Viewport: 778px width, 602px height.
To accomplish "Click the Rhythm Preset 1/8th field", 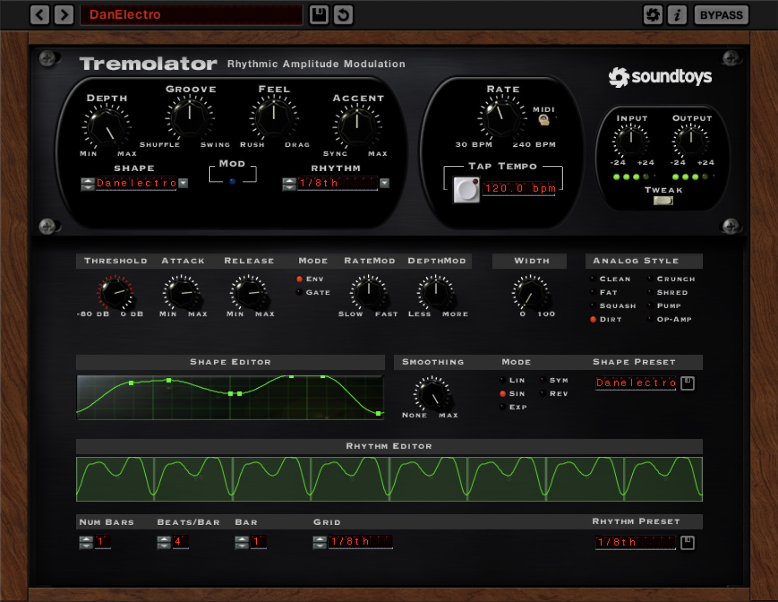I will point(636,542).
